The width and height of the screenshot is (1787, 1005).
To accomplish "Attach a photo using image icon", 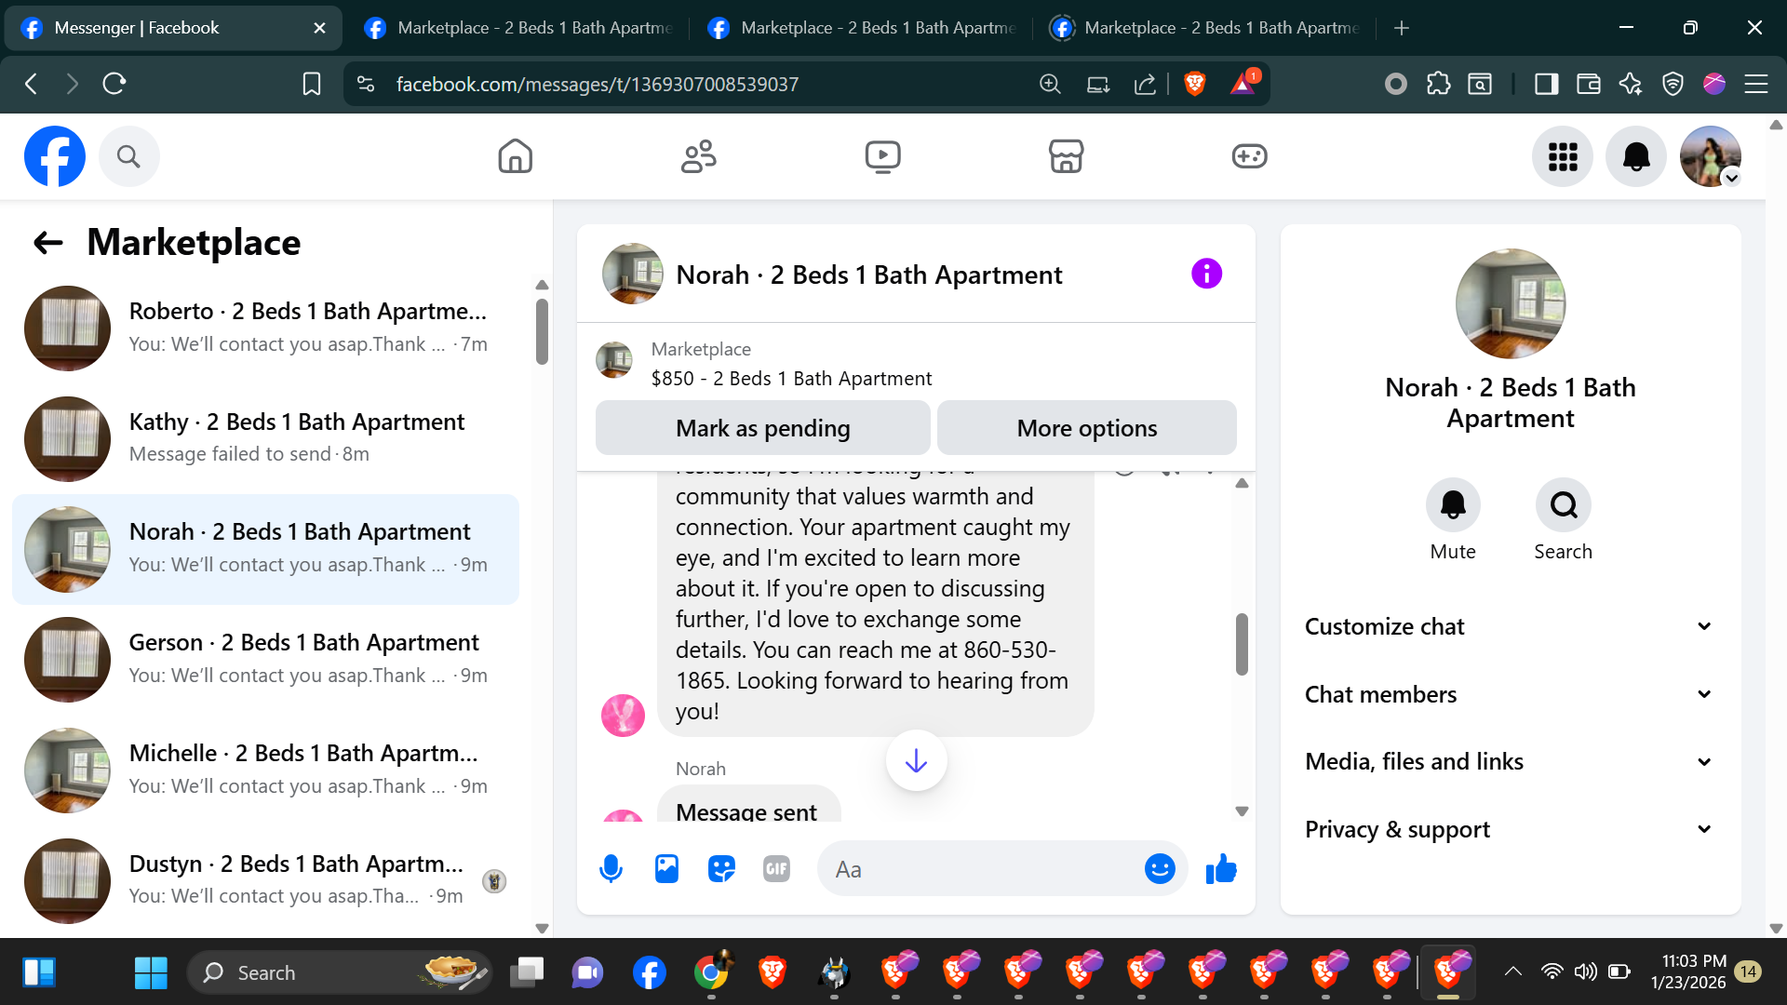I will click(x=666, y=869).
